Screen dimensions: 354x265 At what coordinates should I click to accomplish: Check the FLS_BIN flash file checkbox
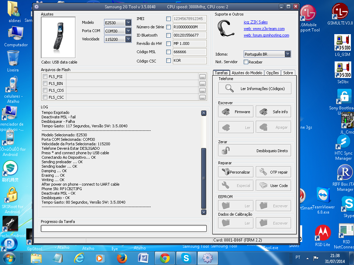pyautogui.click(x=45, y=84)
